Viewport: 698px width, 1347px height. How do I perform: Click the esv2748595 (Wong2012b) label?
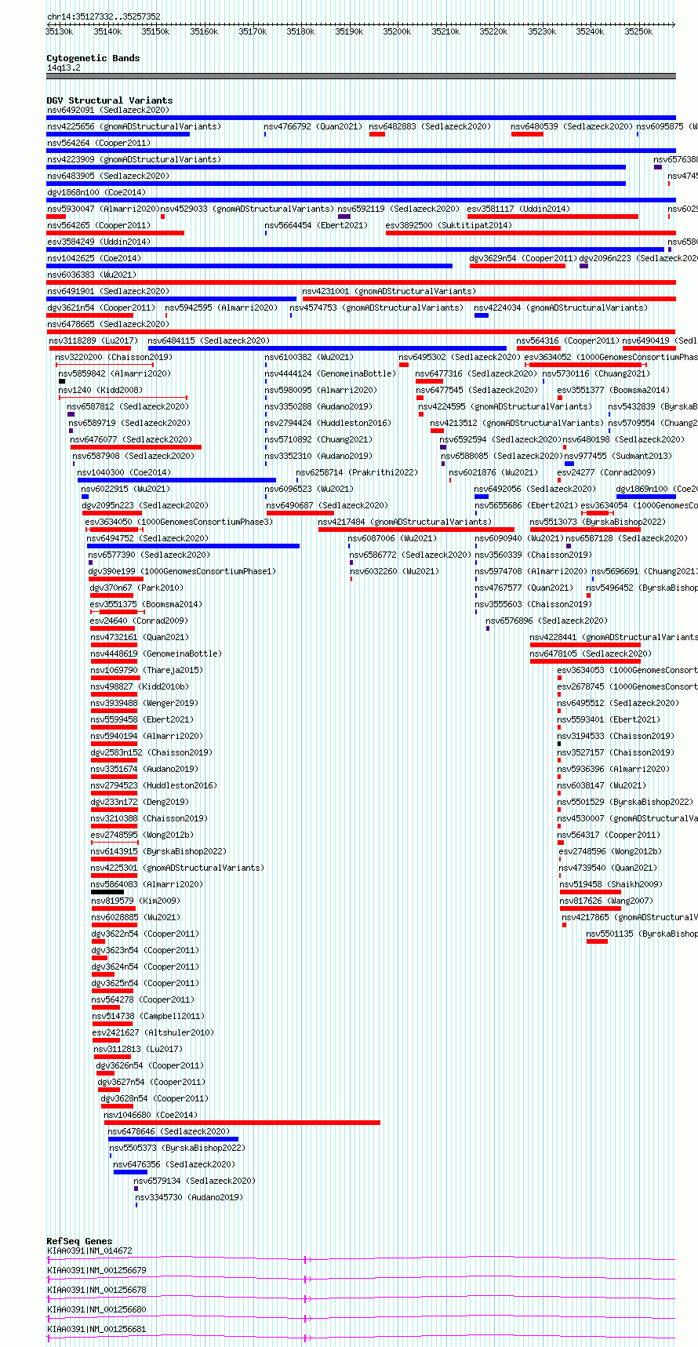[142, 835]
